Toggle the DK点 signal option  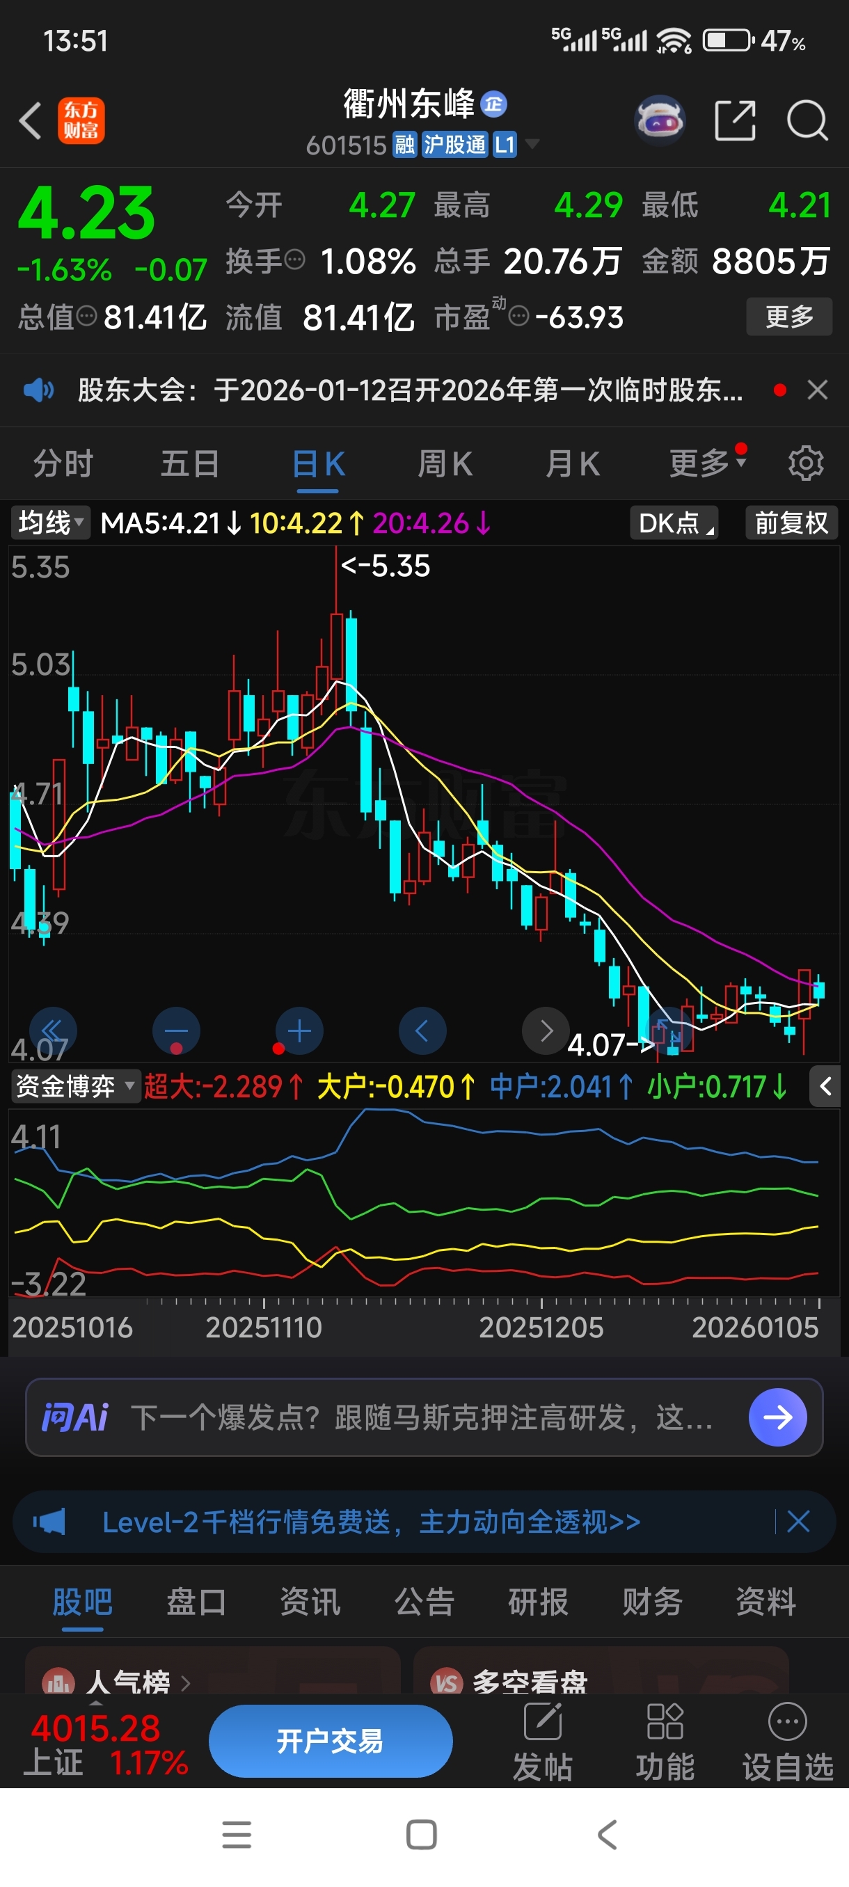coord(674,523)
